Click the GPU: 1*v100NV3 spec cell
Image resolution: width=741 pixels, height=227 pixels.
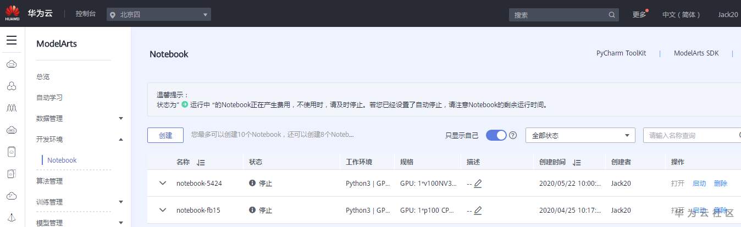coord(429,184)
